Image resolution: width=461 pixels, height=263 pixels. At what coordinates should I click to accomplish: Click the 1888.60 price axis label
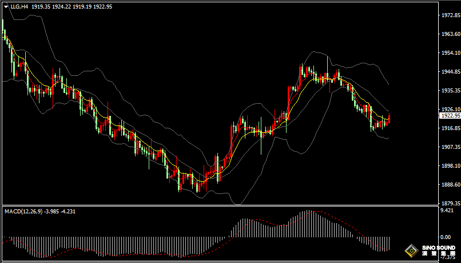coord(450,184)
